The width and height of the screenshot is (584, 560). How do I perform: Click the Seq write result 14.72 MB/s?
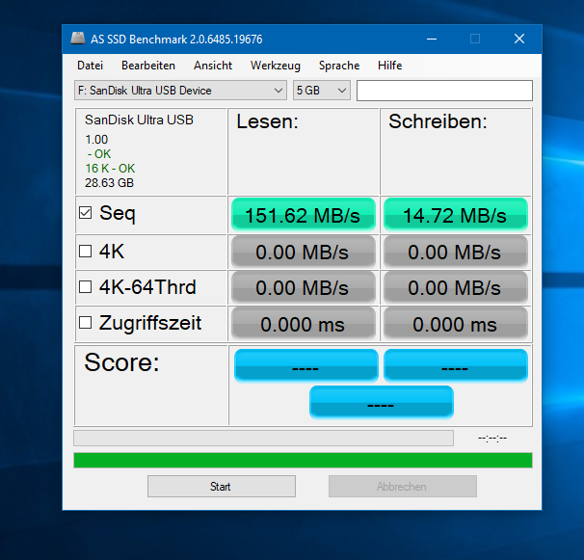[x=456, y=215]
